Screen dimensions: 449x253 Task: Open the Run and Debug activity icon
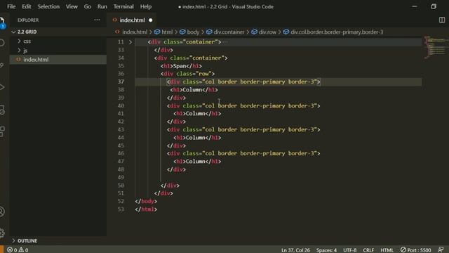pos(2,87)
